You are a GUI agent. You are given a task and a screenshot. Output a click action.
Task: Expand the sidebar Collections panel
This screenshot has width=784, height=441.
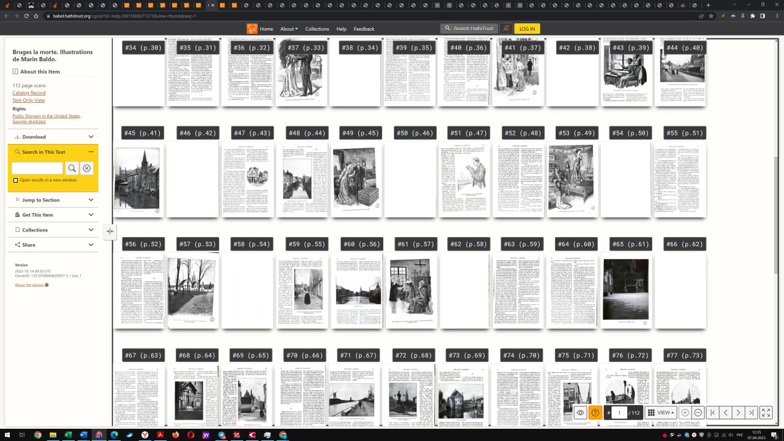pos(54,230)
